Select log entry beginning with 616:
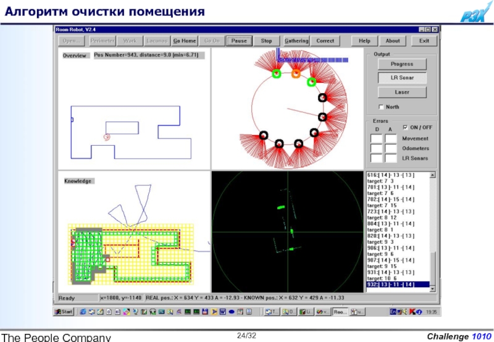The image size is (494, 342). (398, 175)
